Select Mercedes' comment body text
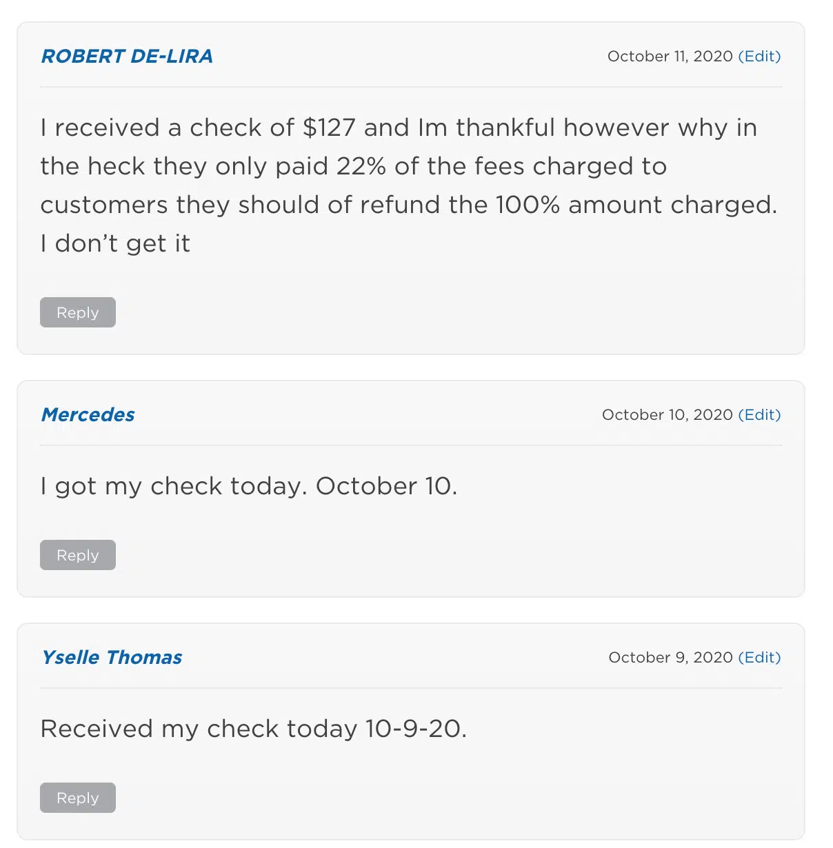833x848 pixels. (x=250, y=486)
